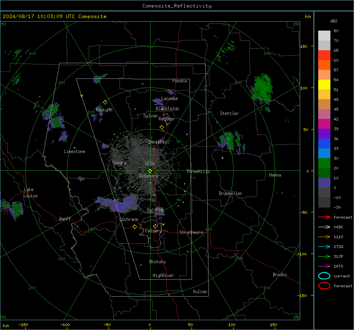Click the storm cell southeast of Stettler
Image resolution: width=354 pixels, height=330 pixels.
pyautogui.click(x=231, y=142)
